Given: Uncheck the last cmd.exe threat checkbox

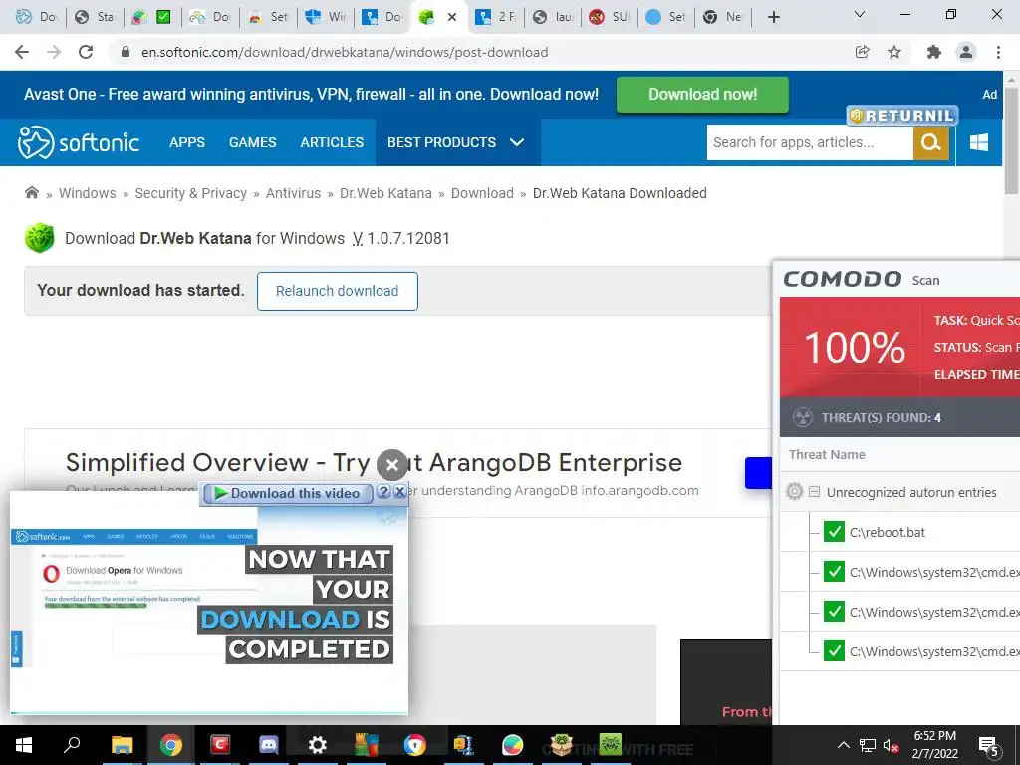Looking at the screenshot, I should click(834, 651).
